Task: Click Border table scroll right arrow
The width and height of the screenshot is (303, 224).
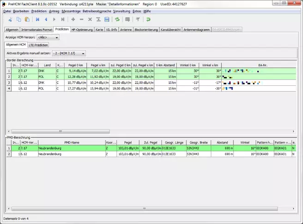Action: pyautogui.click(x=293, y=131)
